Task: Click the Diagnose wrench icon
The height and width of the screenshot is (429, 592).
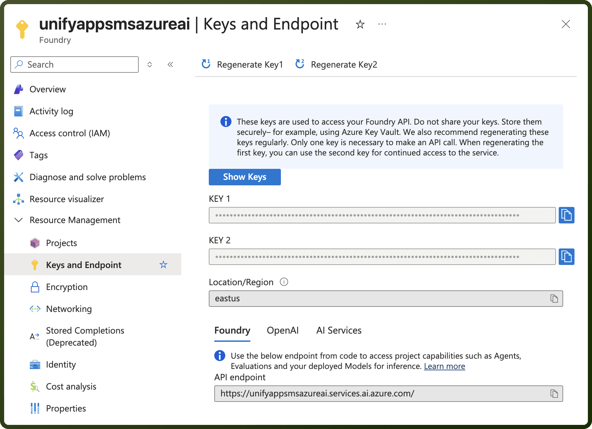Action: (19, 177)
